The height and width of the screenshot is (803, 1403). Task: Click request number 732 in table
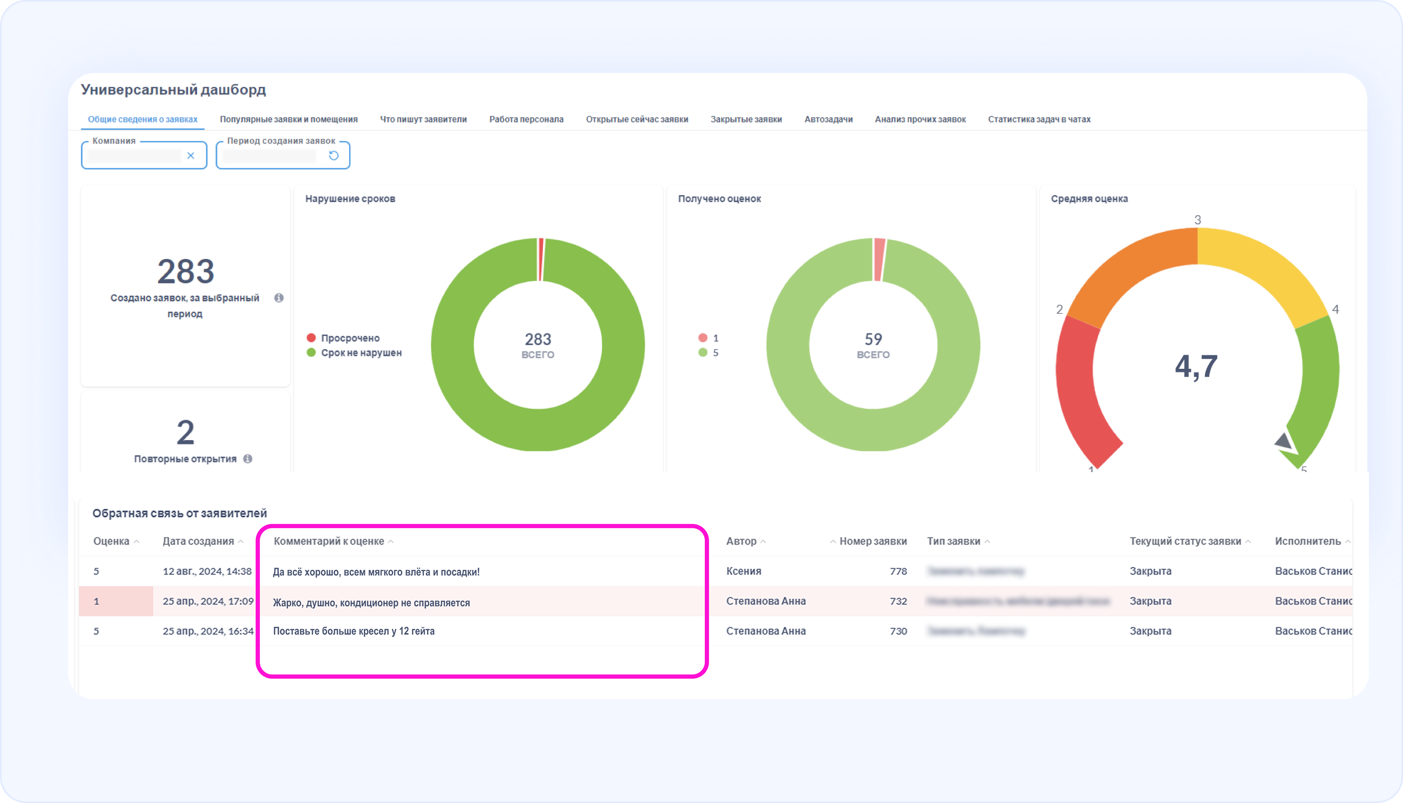click(898, 601)
